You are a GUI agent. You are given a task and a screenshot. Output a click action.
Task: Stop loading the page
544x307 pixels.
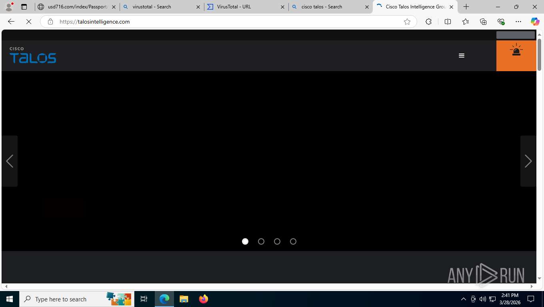tap(29, 22)
